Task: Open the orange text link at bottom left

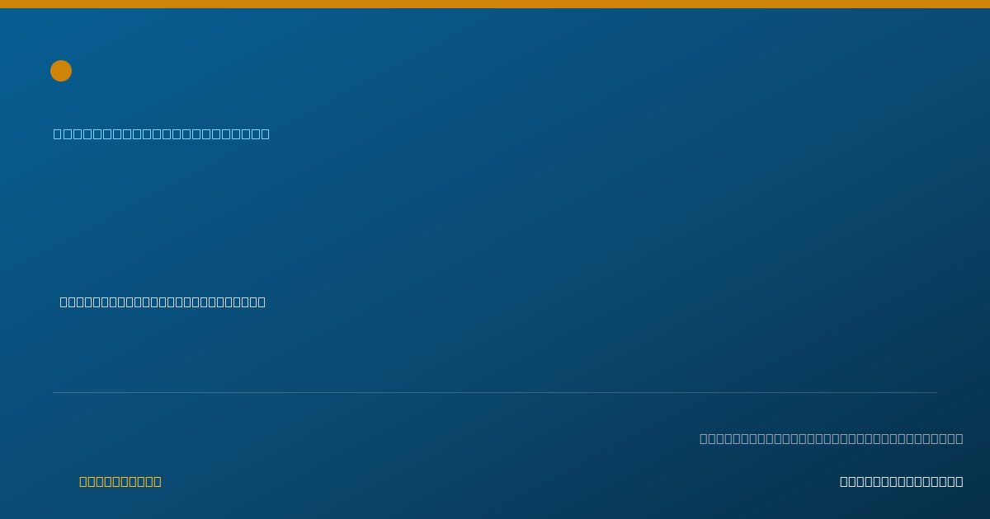Action: click(x=120, y=481)
